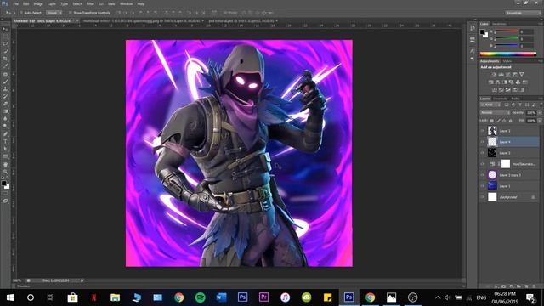Select the Eraser tool
The image size is (544, 306).
point(5,104)
